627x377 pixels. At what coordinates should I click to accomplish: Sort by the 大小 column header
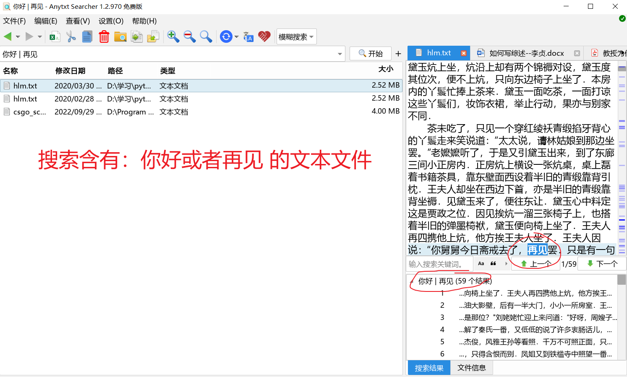click(x=386, y=69)
